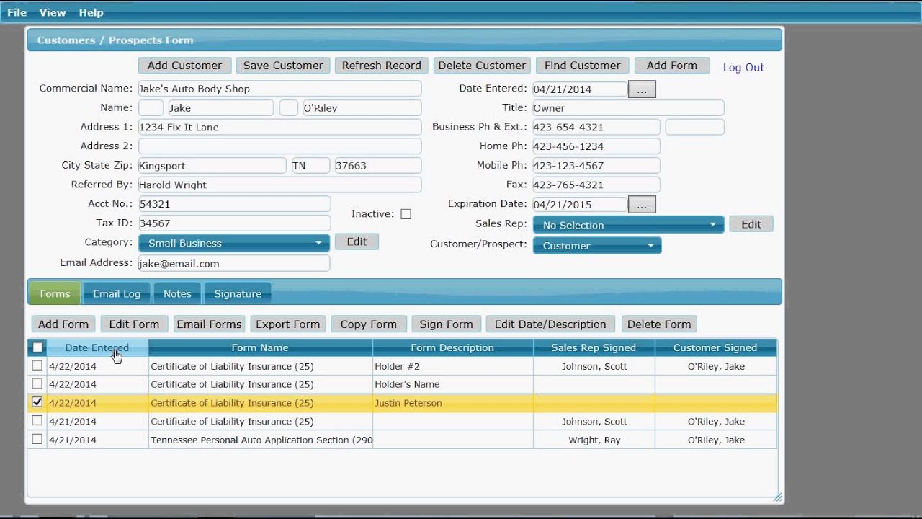Click the Save Customer button
The height and width of the screenshot is (519, 922).
tap(283, 66)
